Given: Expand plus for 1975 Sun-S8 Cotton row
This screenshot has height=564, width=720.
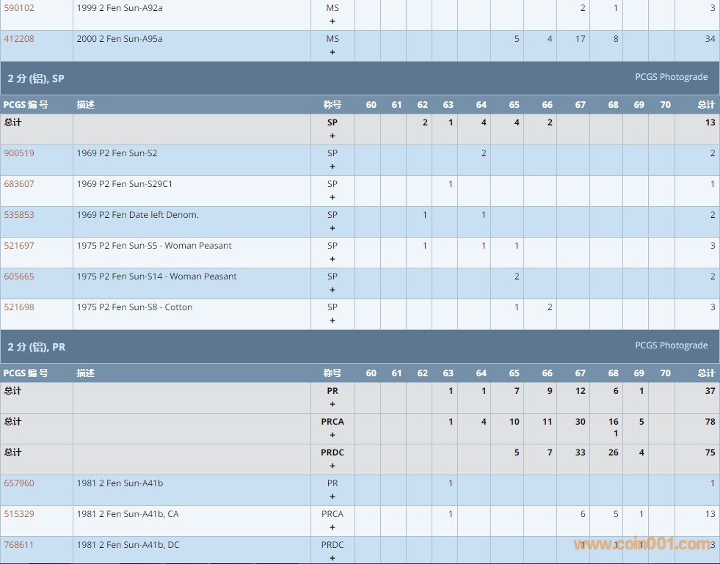Looking at the screenshot, I should pos(332,321).
